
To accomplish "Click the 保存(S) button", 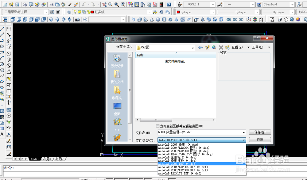I will click(260, 132).
